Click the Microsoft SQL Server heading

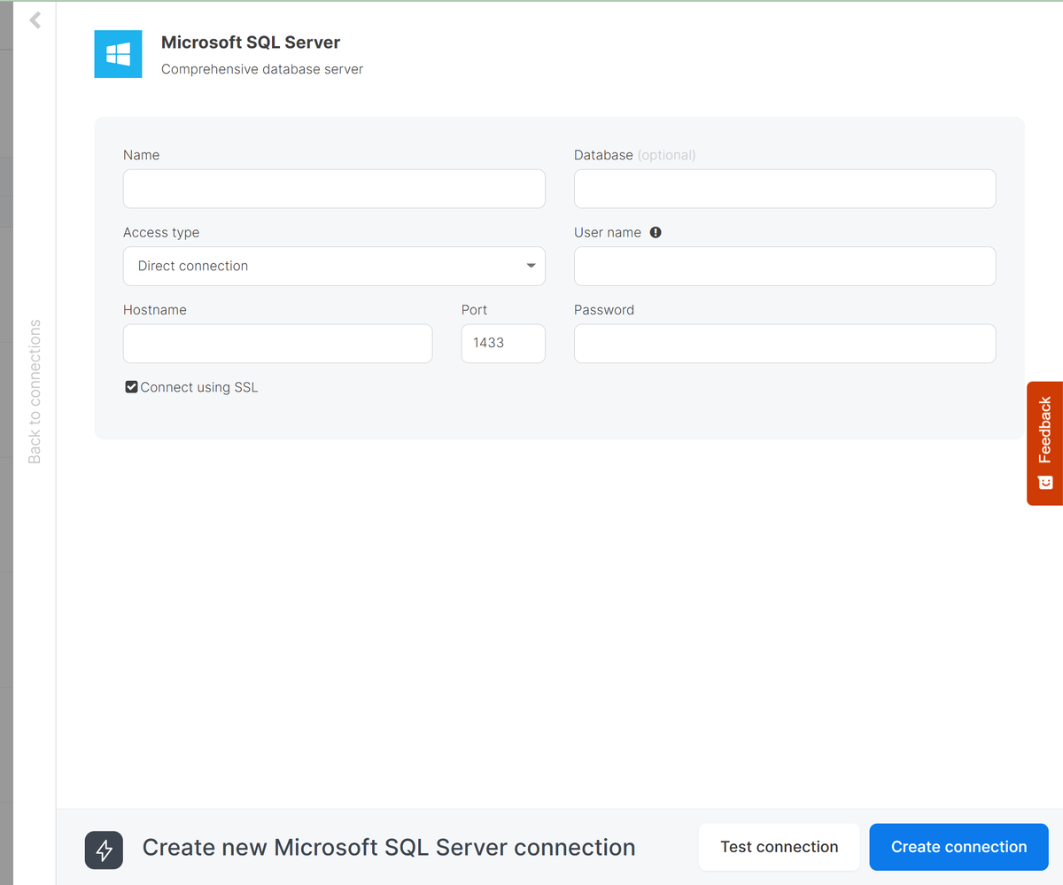[x=251, y=43]
